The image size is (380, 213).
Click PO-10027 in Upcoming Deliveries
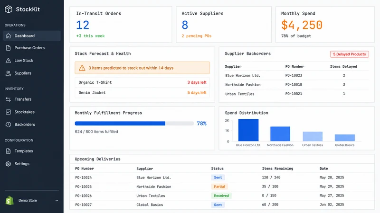(x=84, y=205)
